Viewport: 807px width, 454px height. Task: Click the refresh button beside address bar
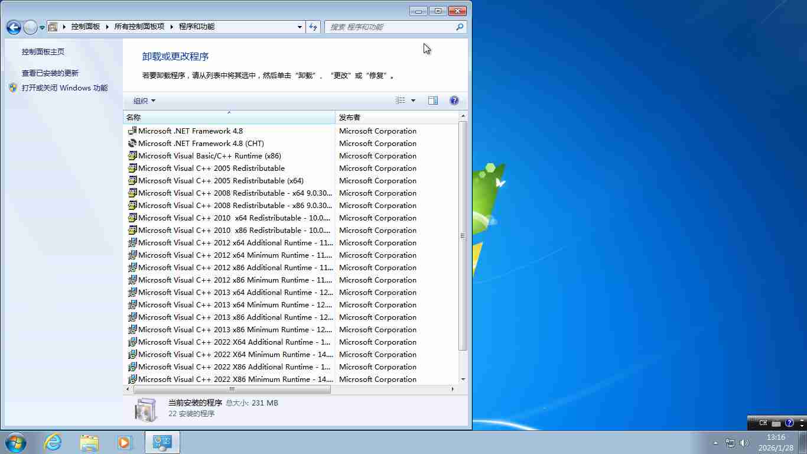click(313, 27)
